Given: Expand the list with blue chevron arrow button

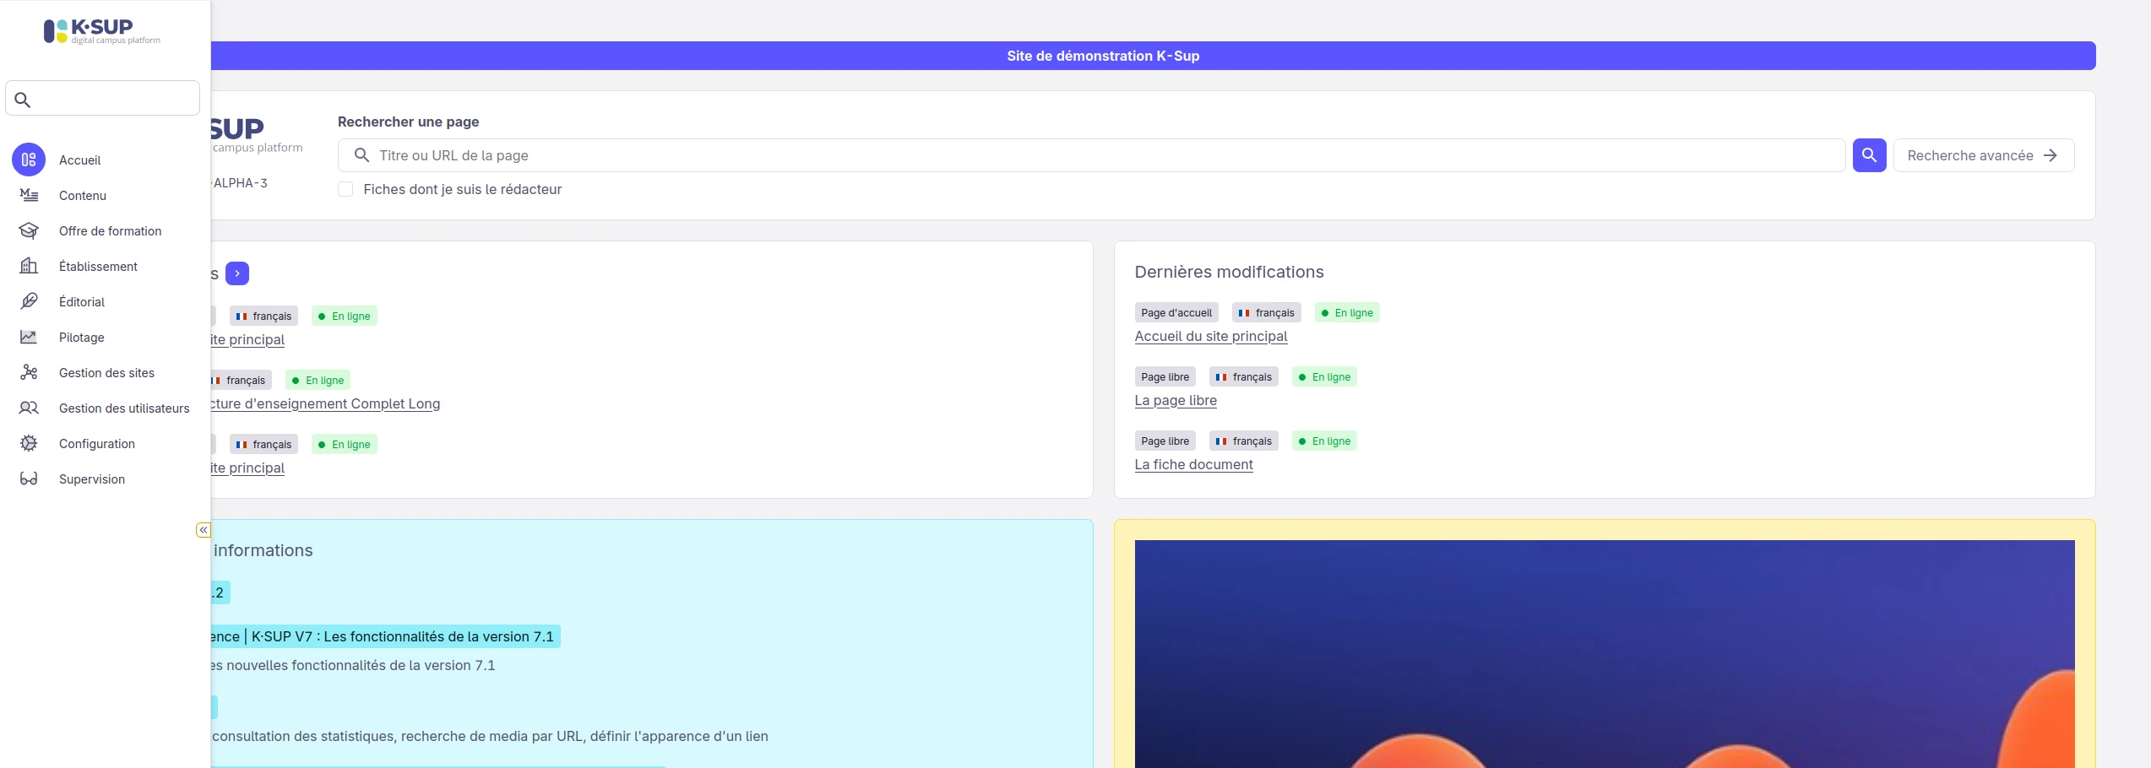Looking at the screenshot, I should [x=237, y=273].
